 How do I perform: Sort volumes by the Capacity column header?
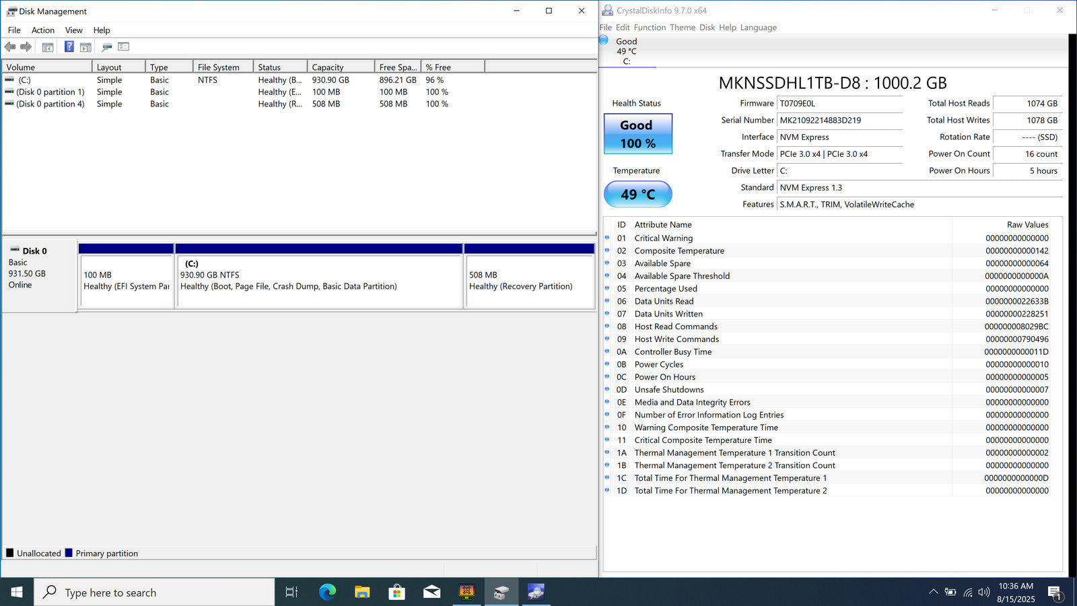[340, 67]
